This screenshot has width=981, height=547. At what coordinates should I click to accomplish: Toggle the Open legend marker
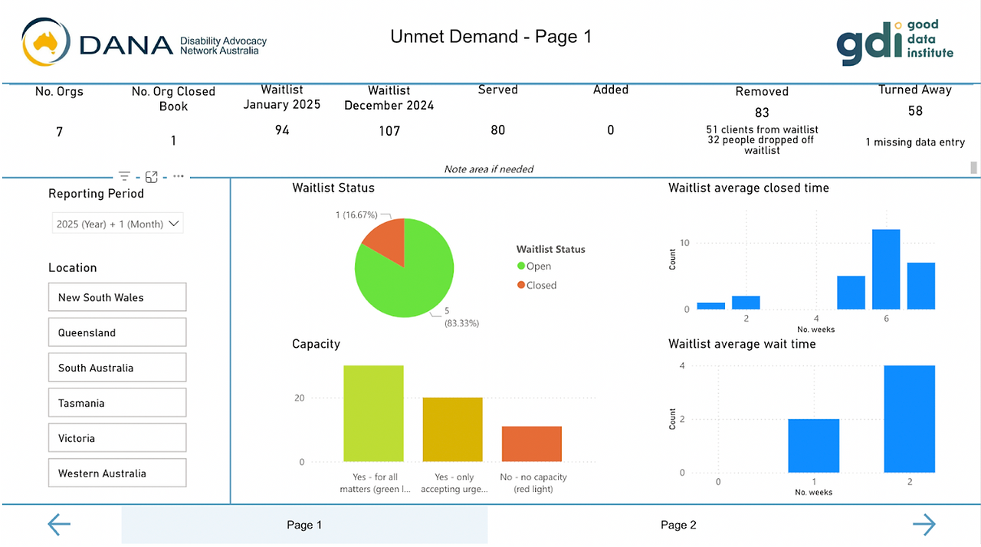pyautogui.click(x=521, y=266)
